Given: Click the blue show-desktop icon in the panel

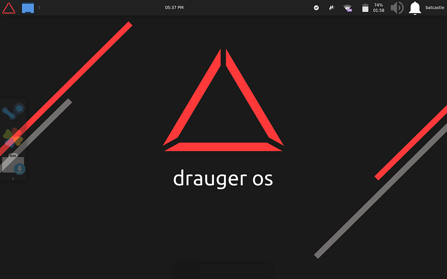Looking at the screenshot, I should pyautogui.click(x=28, y=8).
